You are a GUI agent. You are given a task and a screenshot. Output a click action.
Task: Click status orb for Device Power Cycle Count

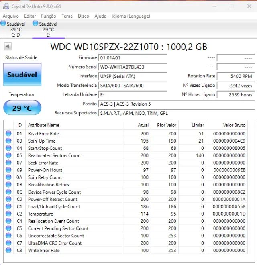(x=8, y=192)
